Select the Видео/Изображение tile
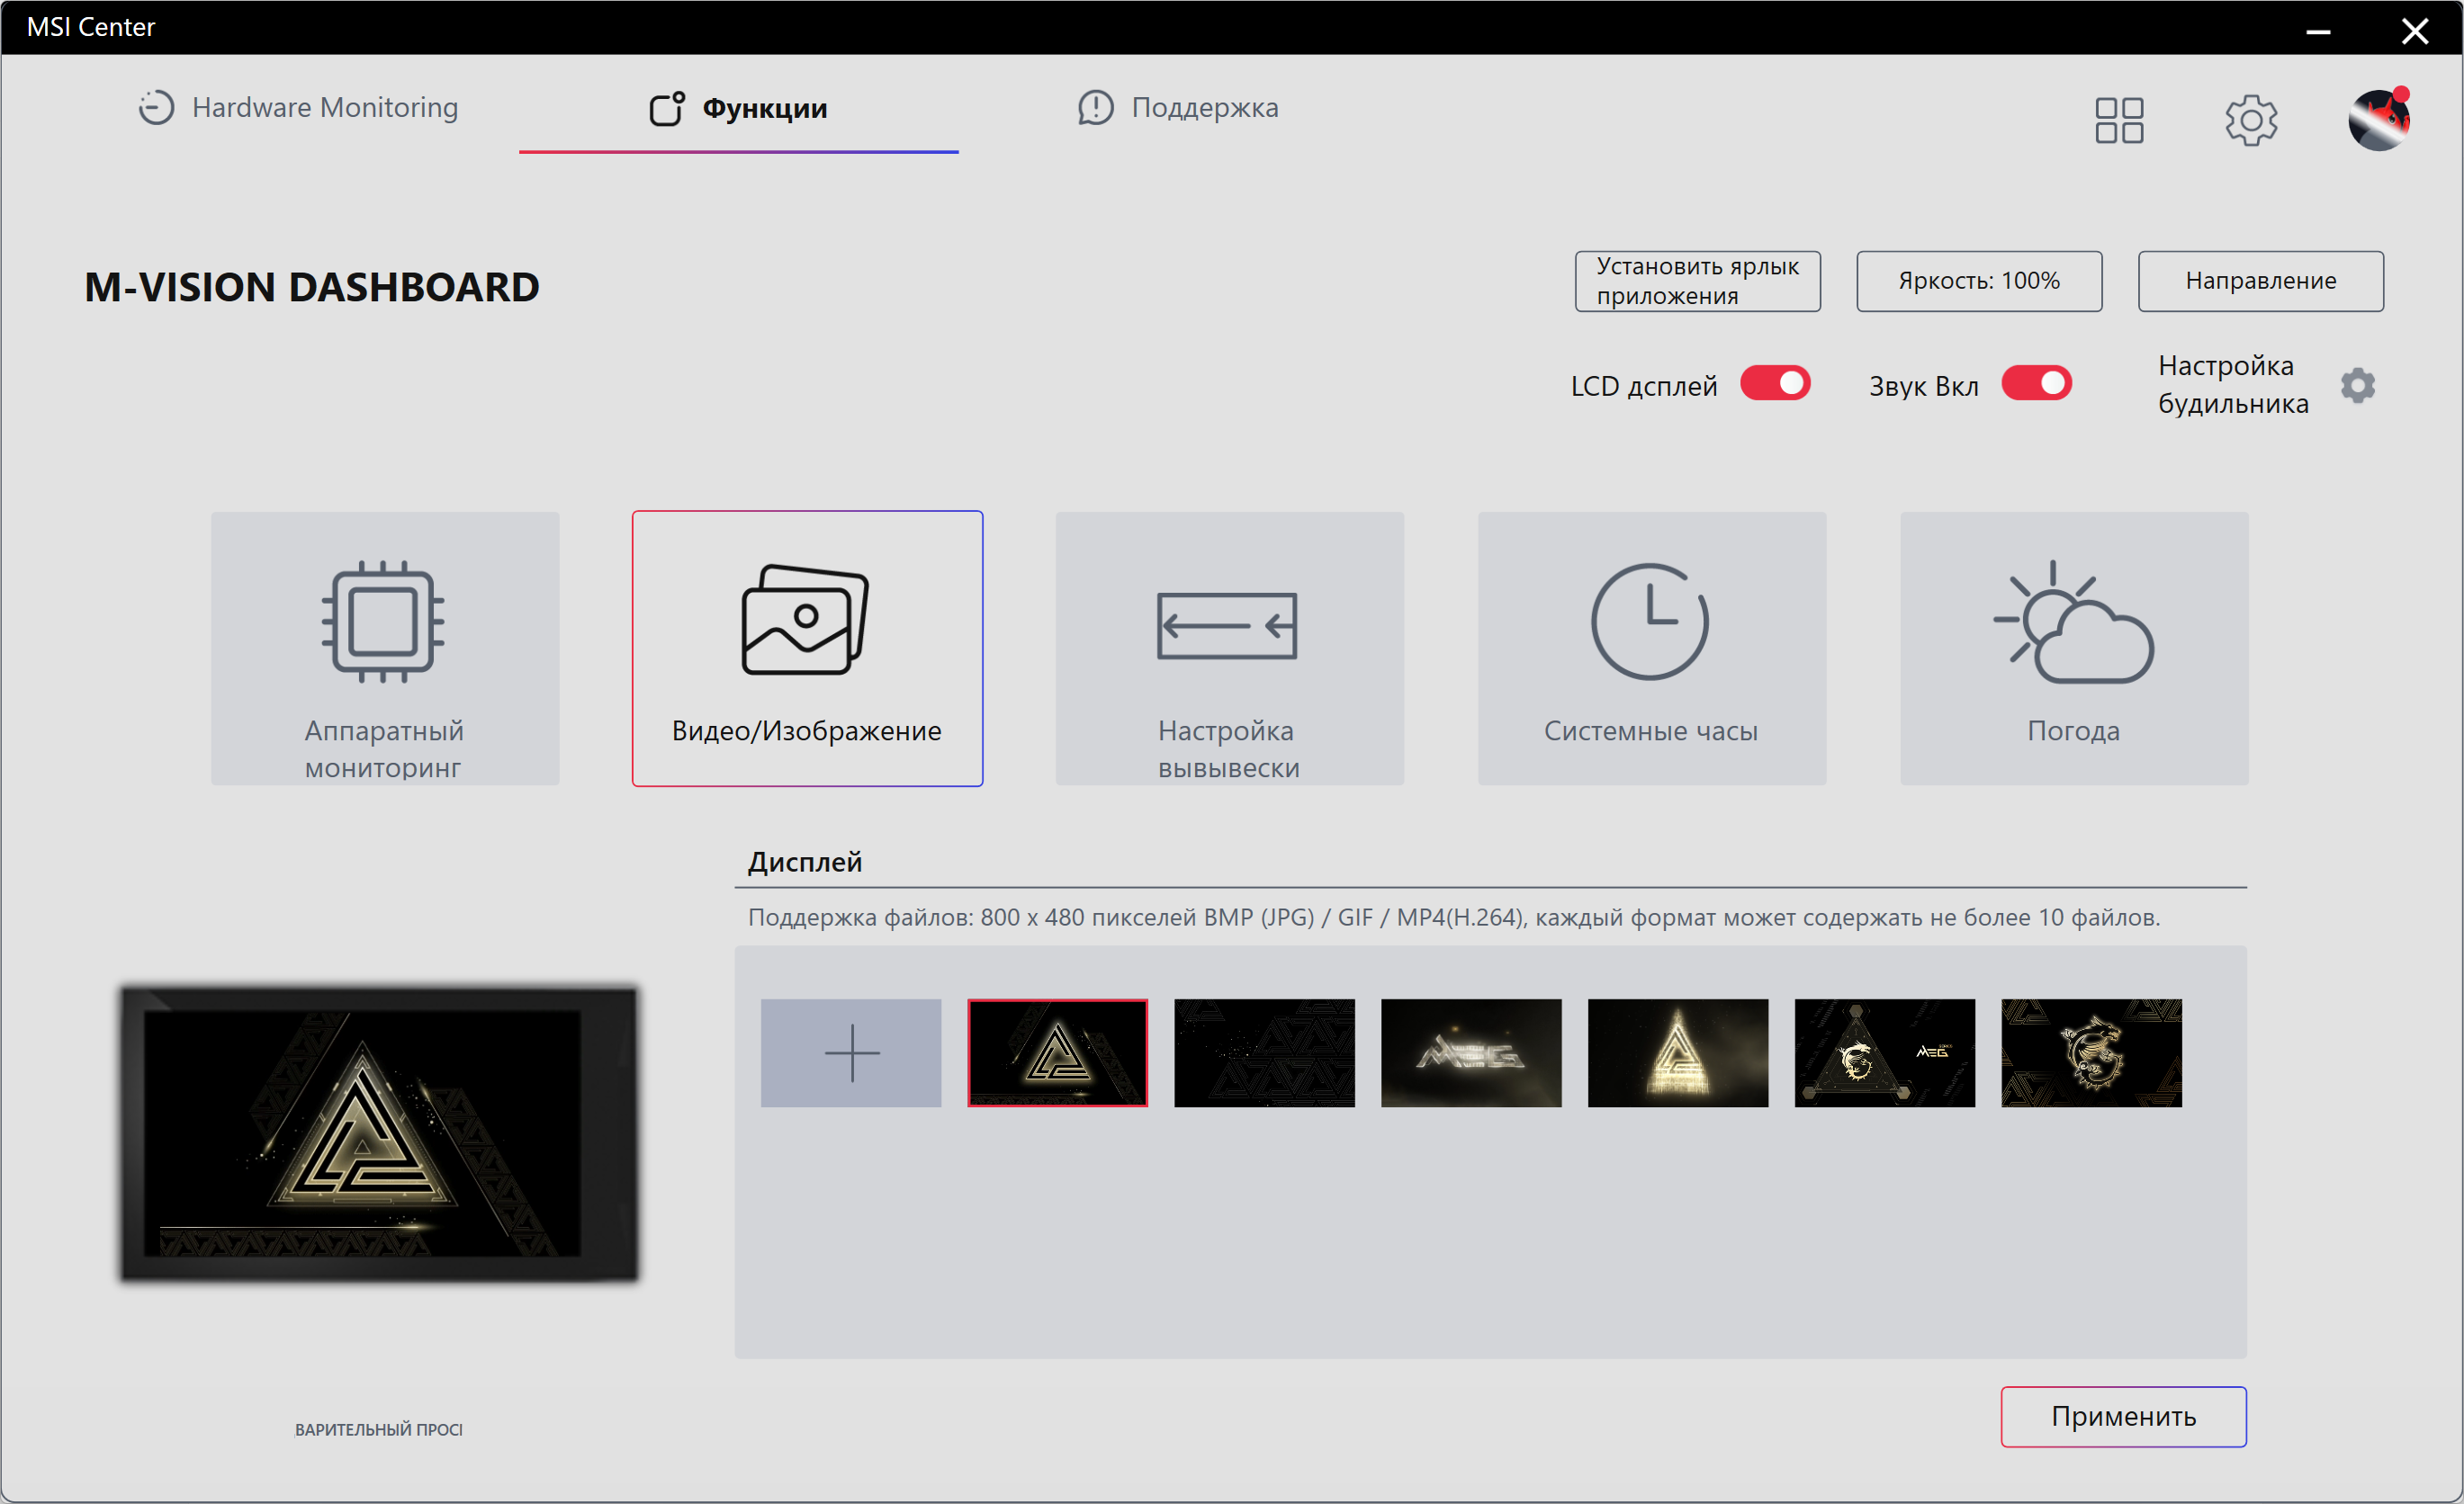2464x1504 pixels. [x=807, y=649]
